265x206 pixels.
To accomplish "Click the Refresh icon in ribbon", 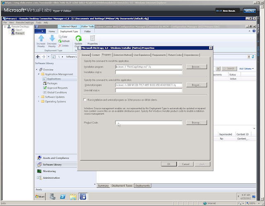I will [60, 41].
